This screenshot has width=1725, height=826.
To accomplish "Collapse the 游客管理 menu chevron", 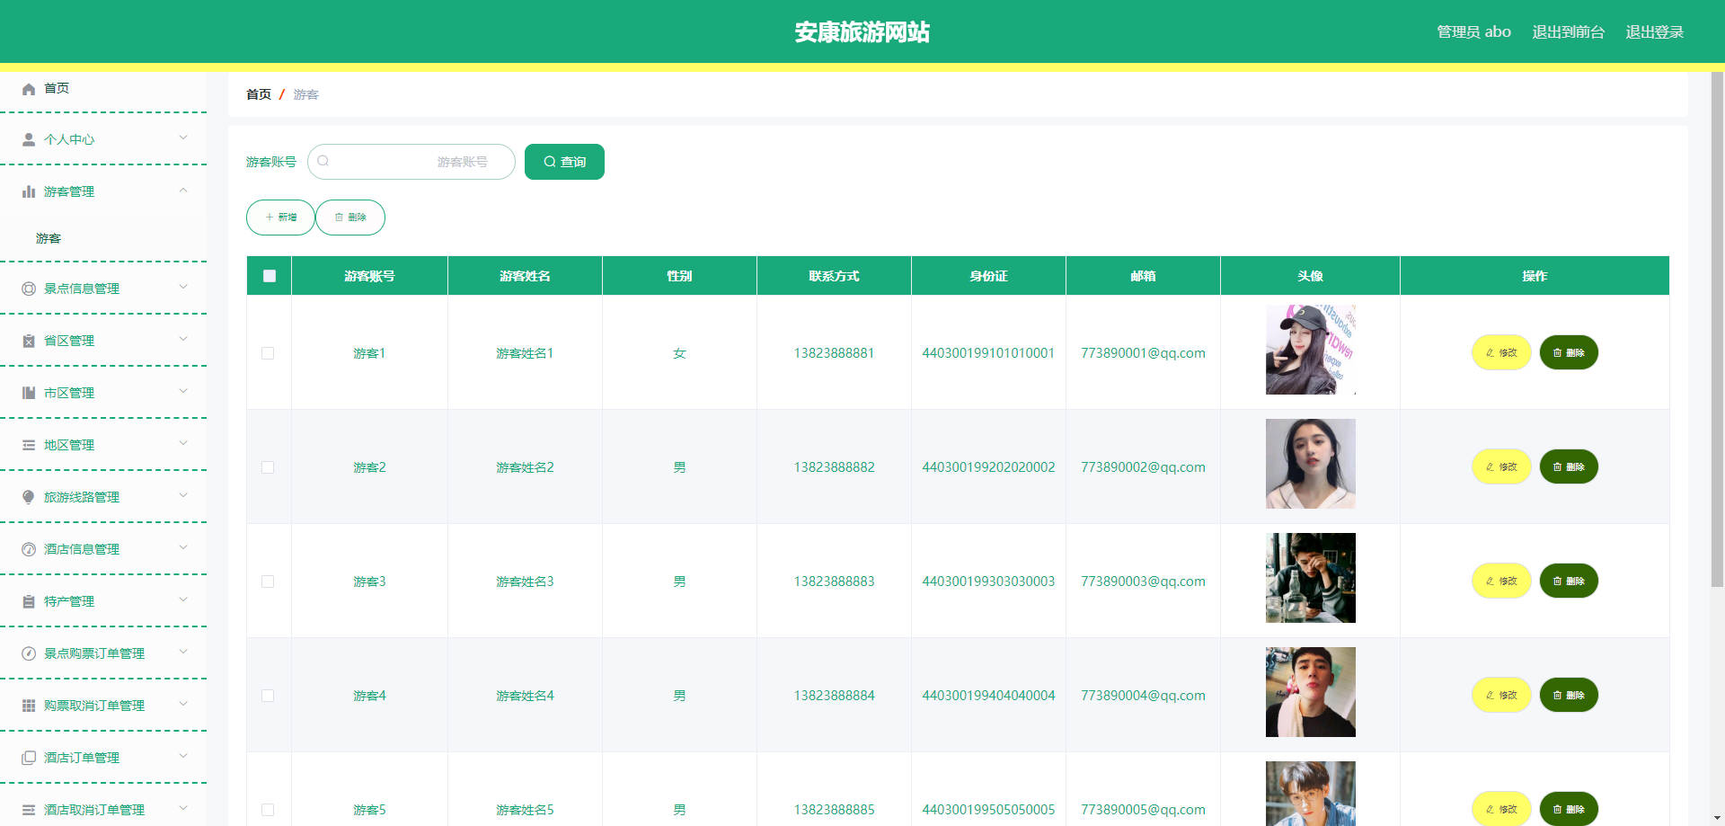I will coord(183,190).
